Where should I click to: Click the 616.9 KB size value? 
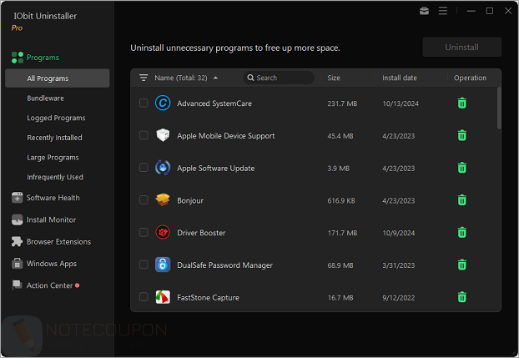click(341, 200)
